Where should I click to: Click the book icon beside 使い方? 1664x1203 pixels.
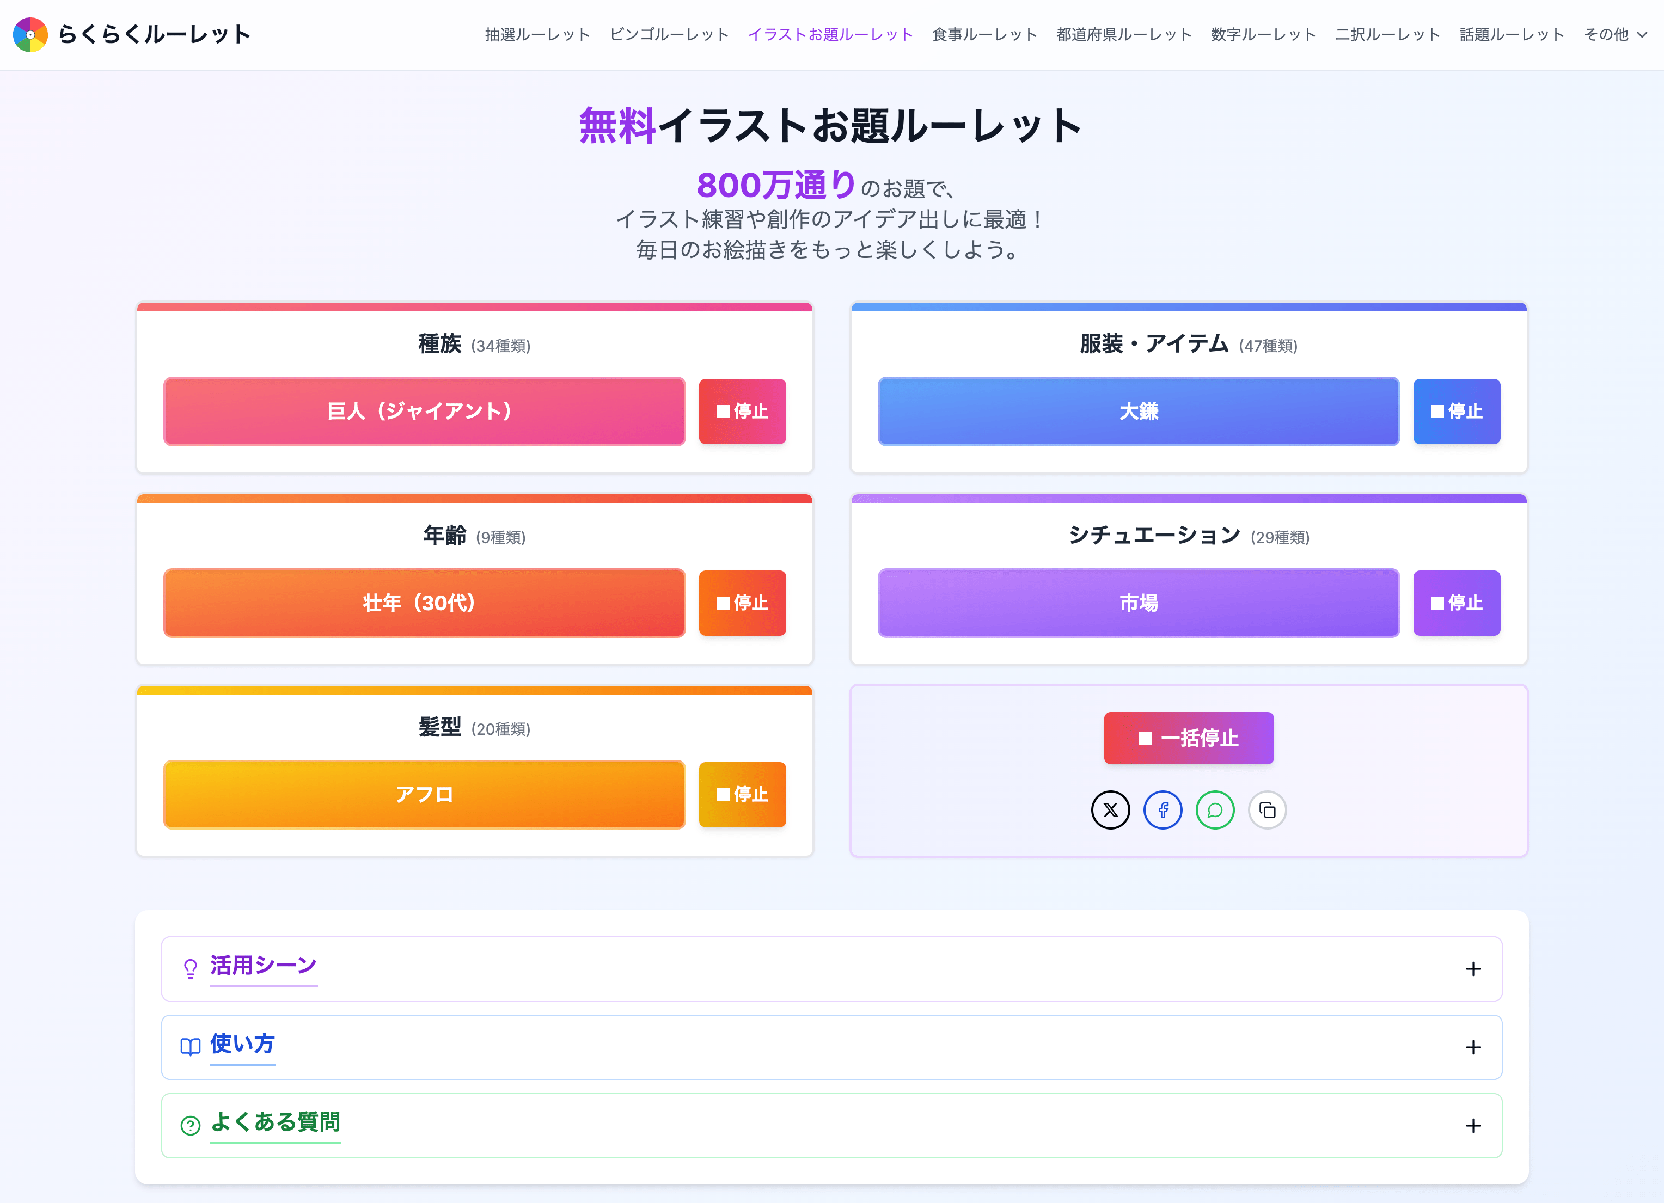point(190,1047)
